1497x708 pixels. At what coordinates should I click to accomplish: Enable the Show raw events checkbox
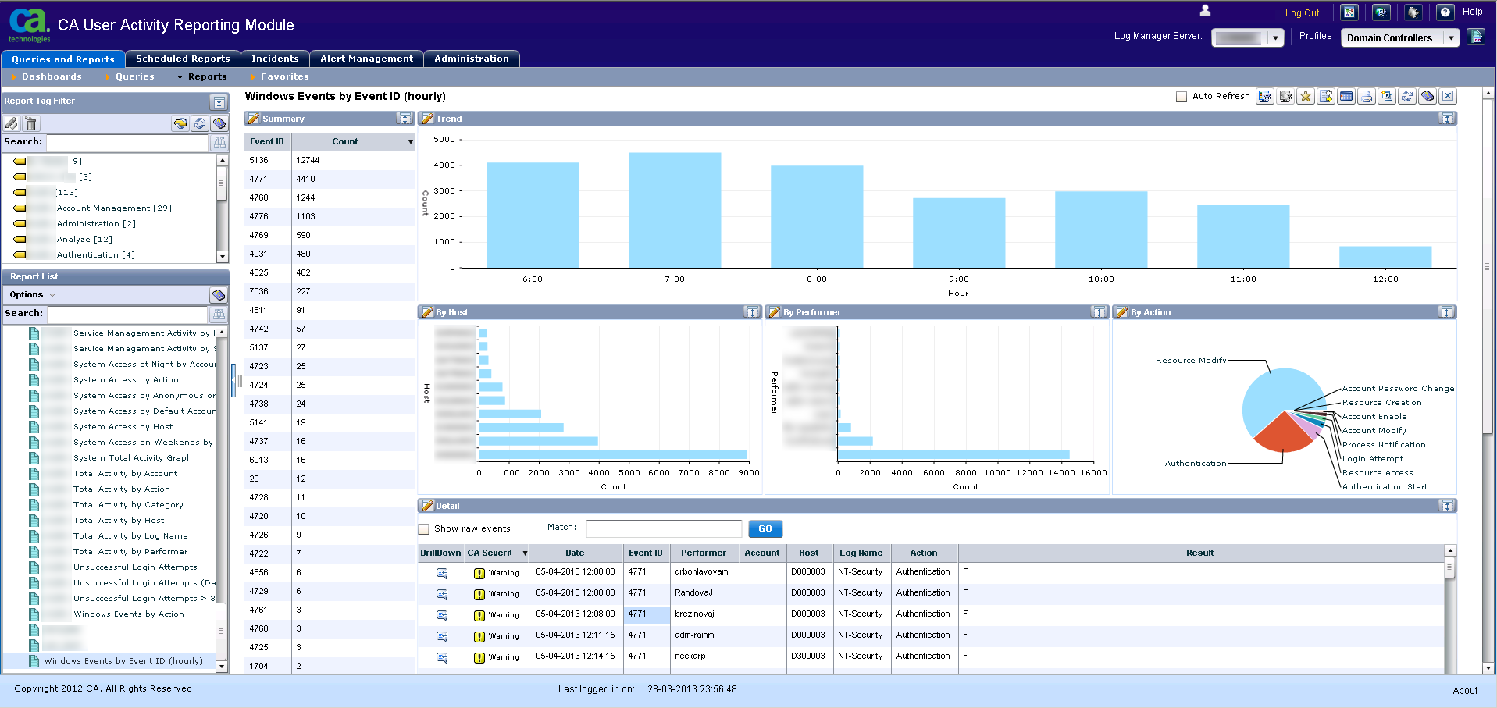coord(424,529)
